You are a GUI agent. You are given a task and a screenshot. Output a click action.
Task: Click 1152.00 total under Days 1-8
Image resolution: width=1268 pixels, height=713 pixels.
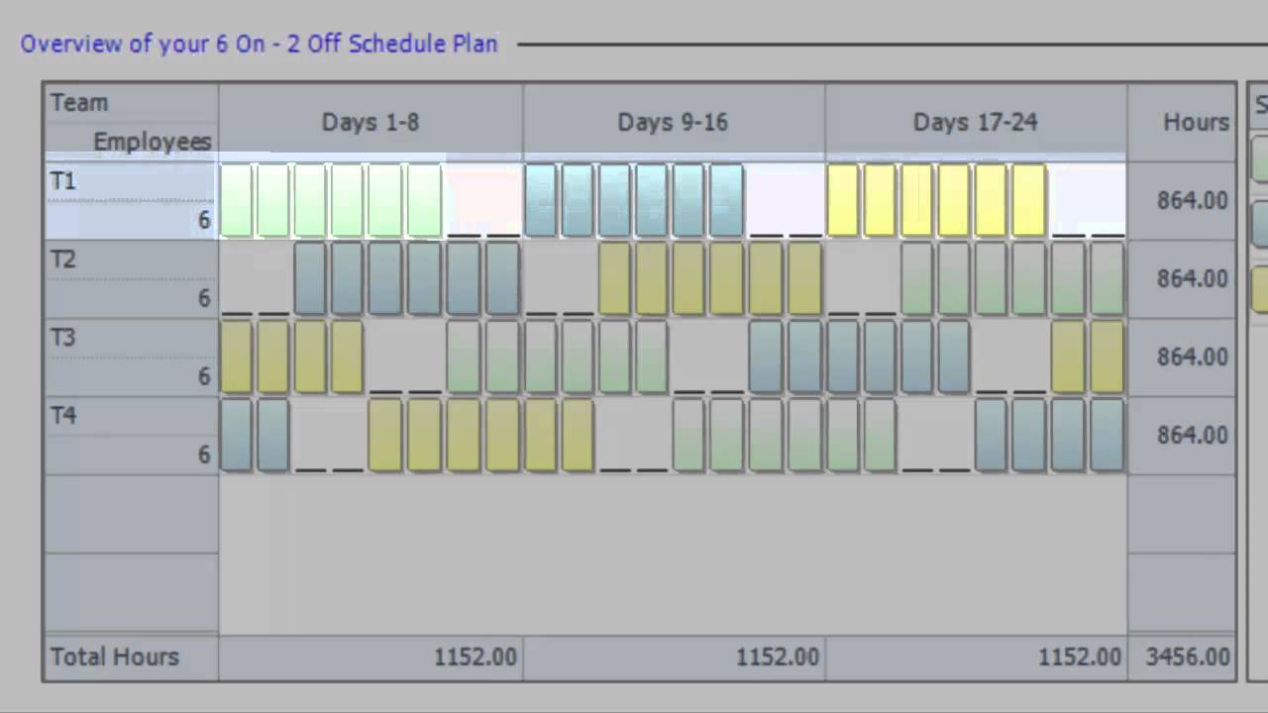pyautogui.click(x=475, y=658)
